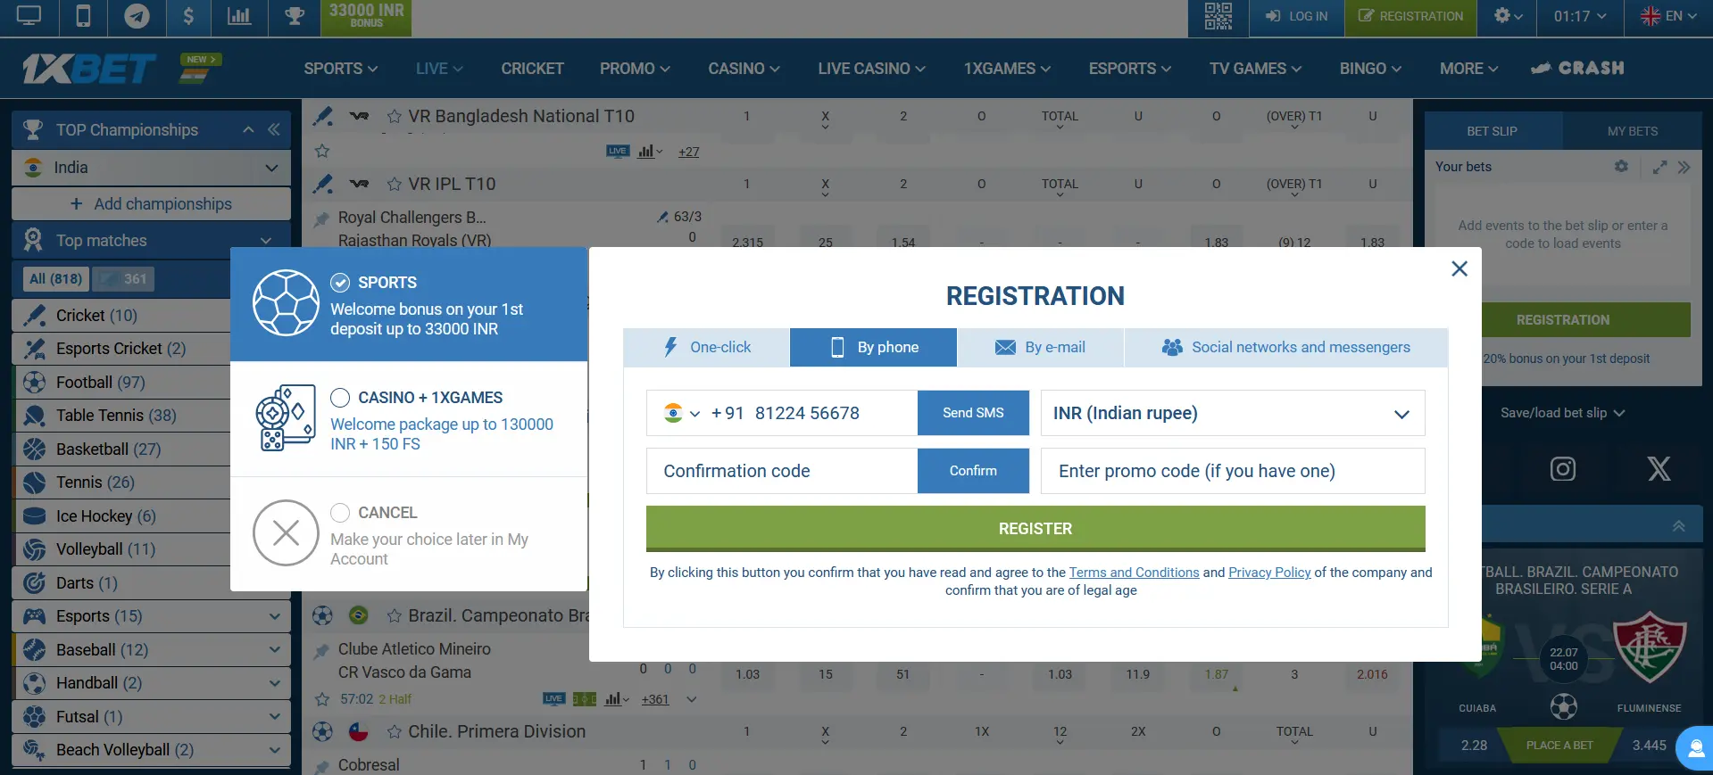Expand Save/load bet slip

coord(1562,413)
